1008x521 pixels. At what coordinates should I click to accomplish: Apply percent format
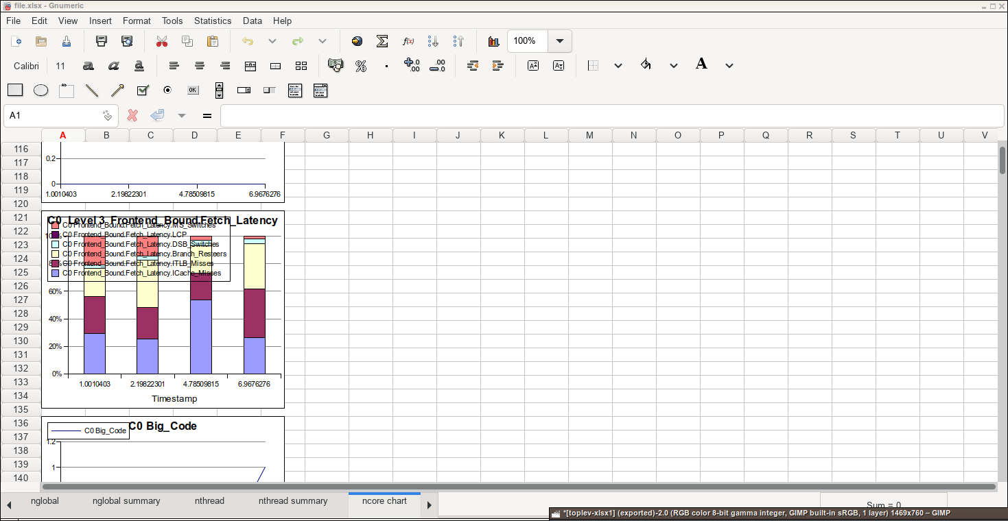[x=361, y=66]
